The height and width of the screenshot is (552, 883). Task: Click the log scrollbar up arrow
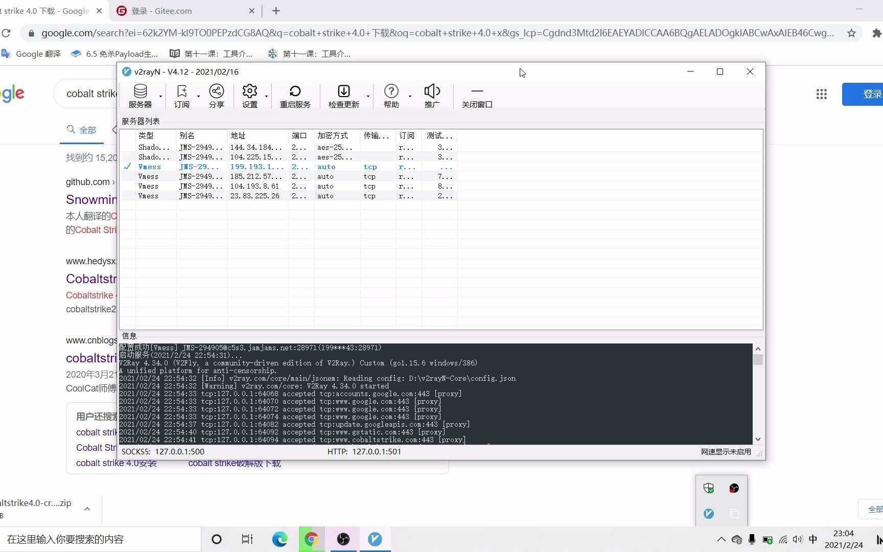tap(758, 349)
